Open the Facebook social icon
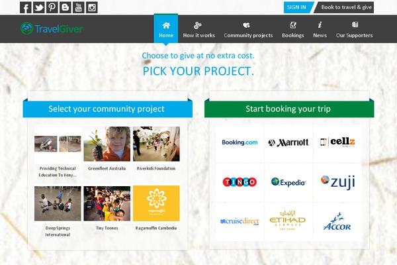 pyautogui.click(x=26, y=7)
